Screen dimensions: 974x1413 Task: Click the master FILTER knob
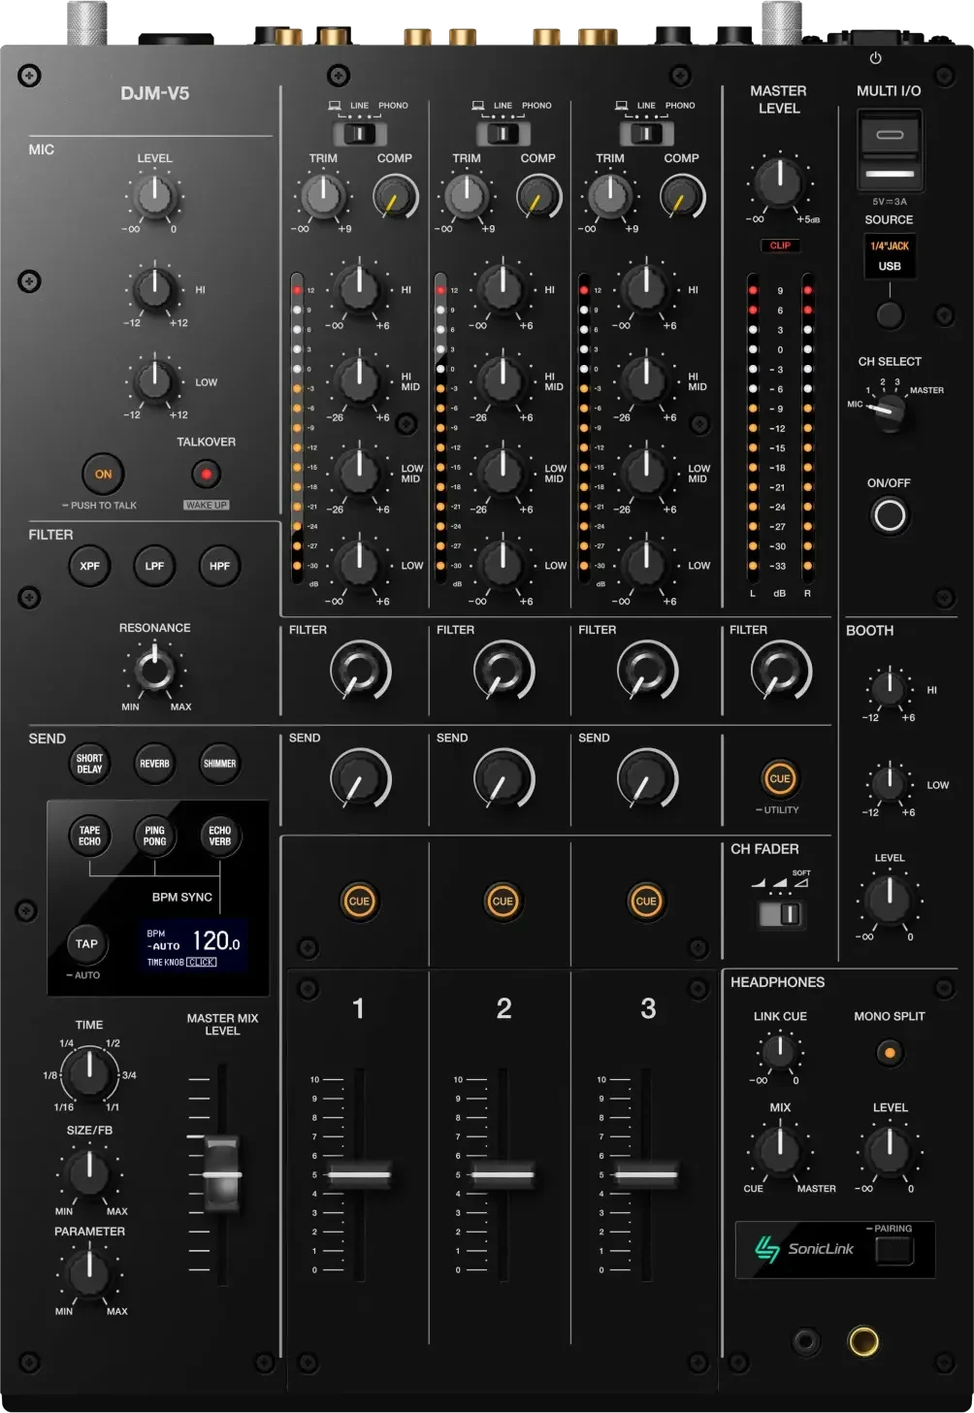(781, 672)
